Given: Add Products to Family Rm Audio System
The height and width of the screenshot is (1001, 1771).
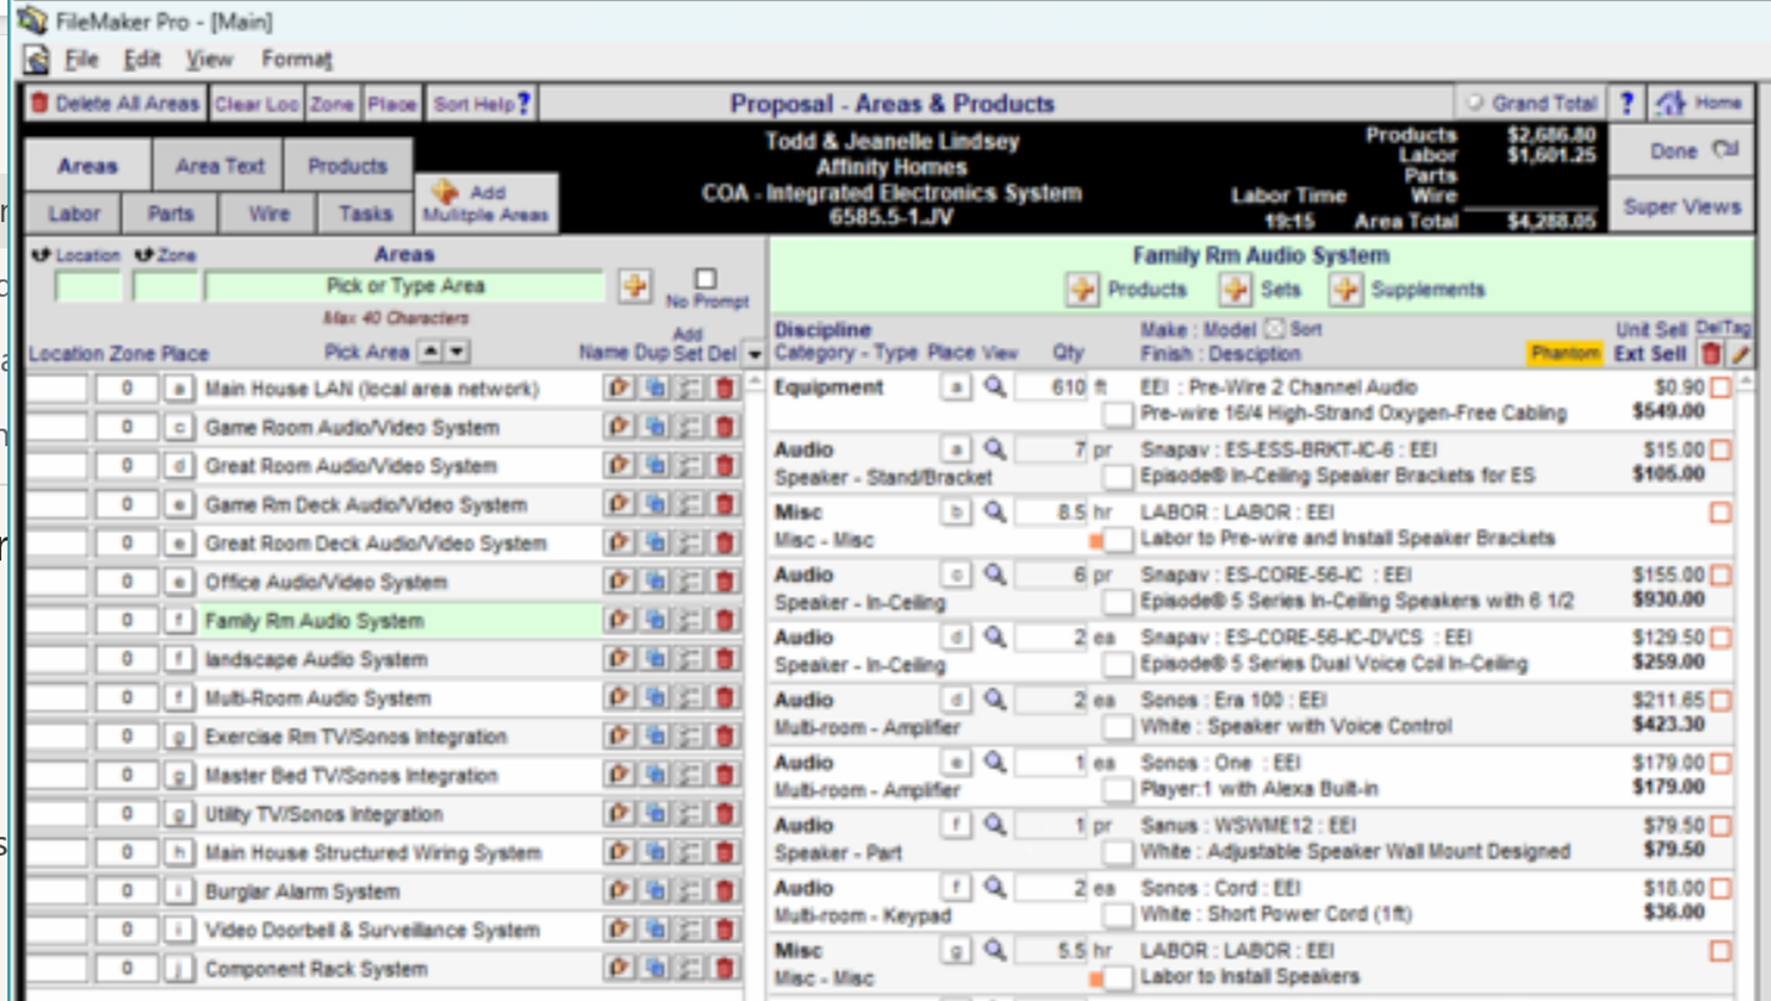Looking at the screenshot, I should [1082, 289].
